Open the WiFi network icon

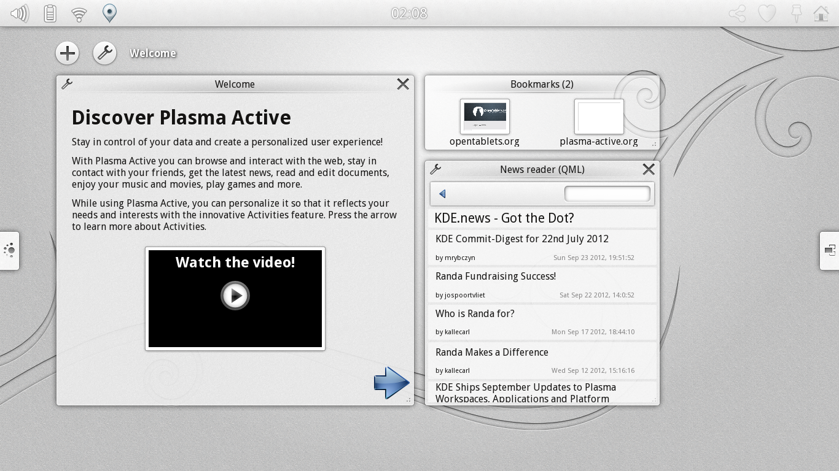point(79,14)
